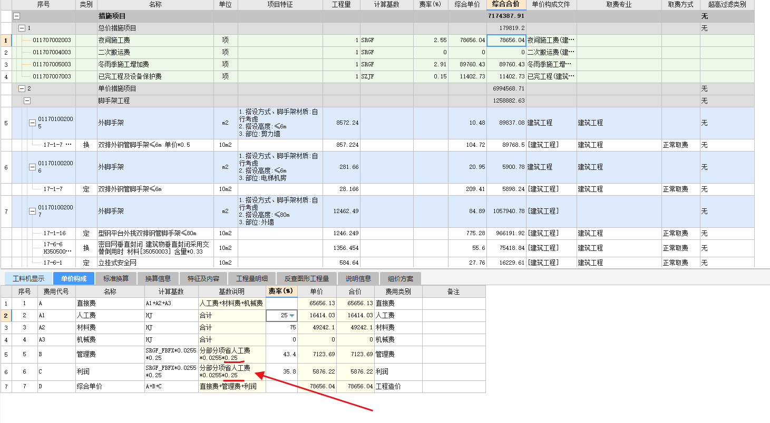Click the 费用代号 header in lower table

click(56, 291)
